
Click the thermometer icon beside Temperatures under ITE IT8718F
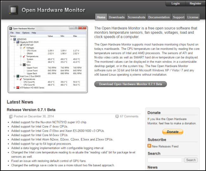pos(24,56)
